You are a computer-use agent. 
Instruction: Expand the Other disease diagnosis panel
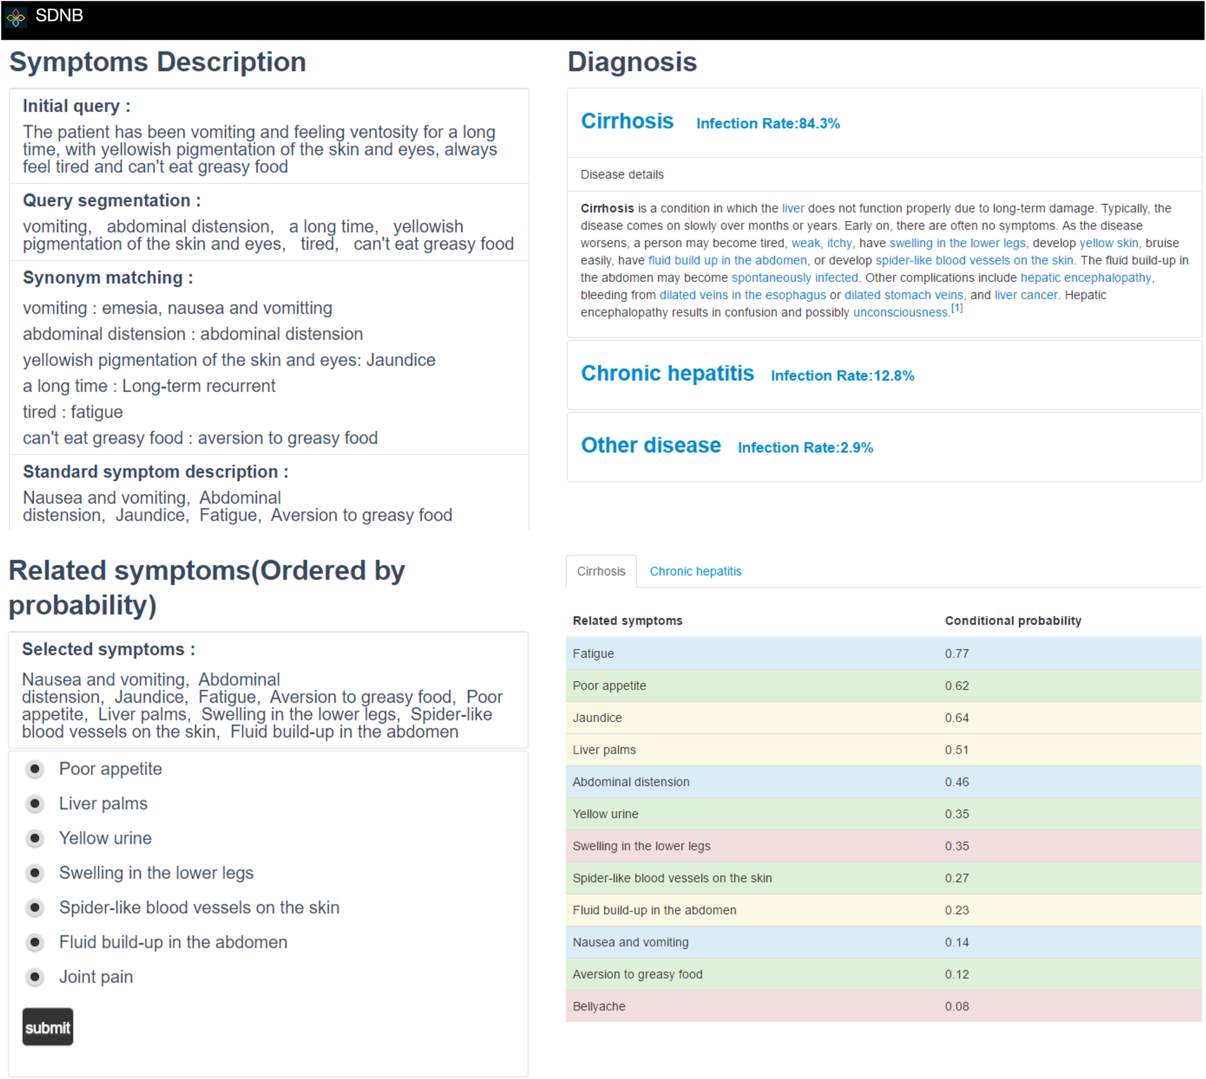point(651,445)
